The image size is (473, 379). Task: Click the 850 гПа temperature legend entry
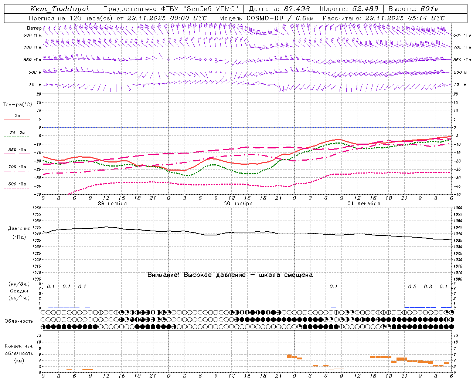click(x=17, y=150)
